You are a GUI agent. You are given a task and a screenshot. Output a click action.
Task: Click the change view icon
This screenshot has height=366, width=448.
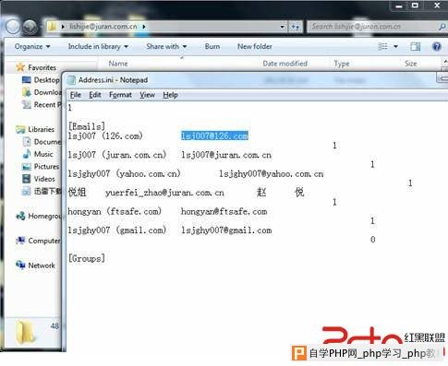382,47
